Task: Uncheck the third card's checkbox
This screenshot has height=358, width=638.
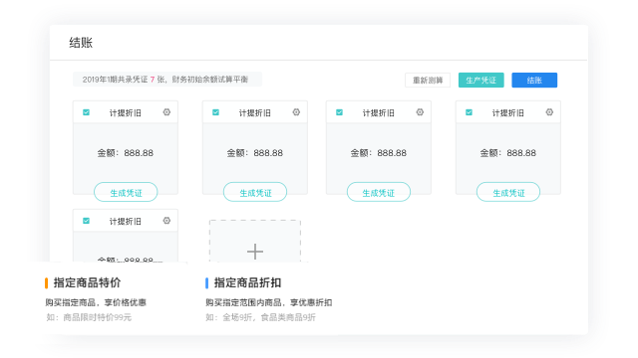Action: point(339,112)
